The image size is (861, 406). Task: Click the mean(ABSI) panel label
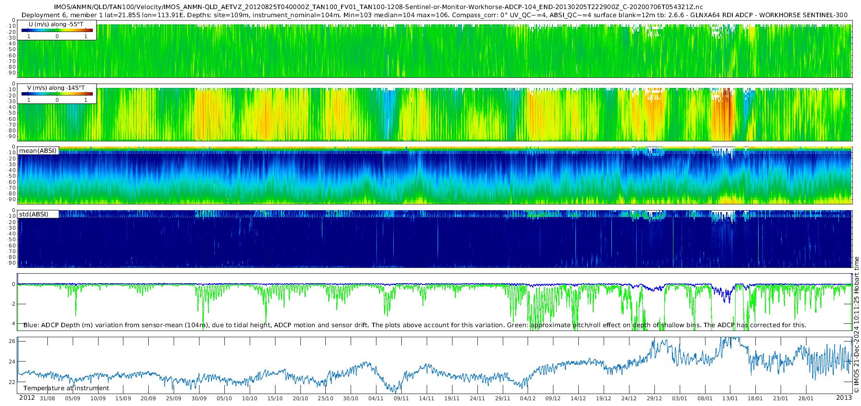coord(38,151)
